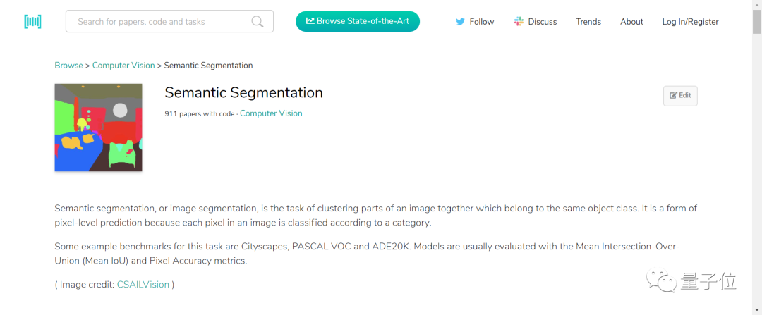Open the Discuss link
The height and width of the screenshot is (315, 762).
click(543, 22)
